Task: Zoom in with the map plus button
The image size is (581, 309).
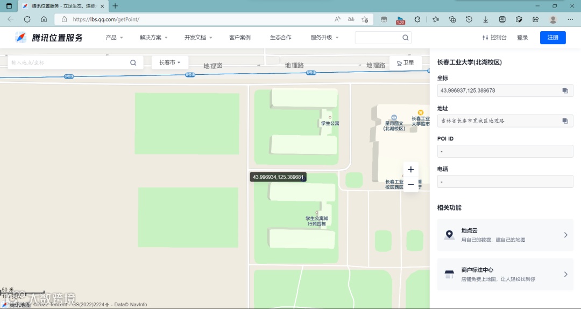Action: click(410, 170)
